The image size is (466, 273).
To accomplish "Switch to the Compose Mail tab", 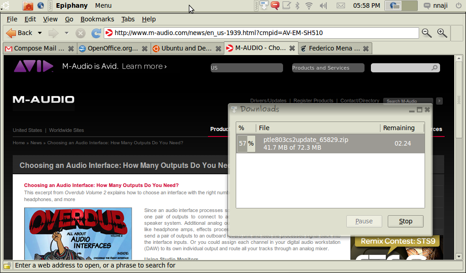I will (x=40, y=48).
